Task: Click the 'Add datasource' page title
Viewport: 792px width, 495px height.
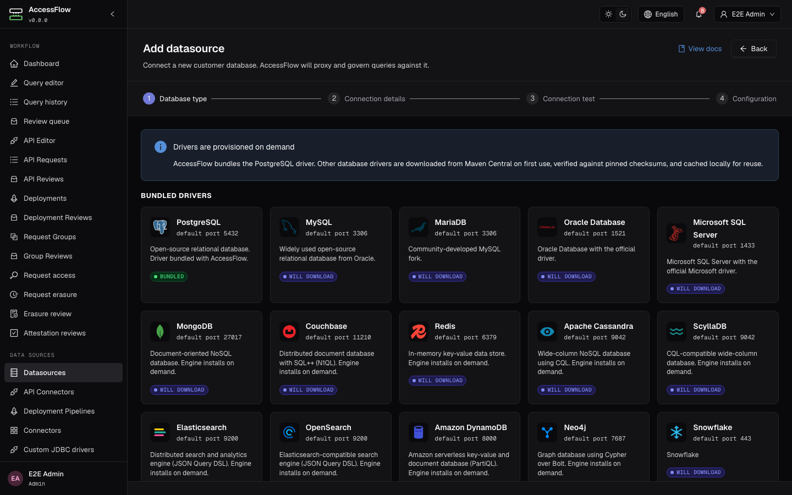Action: point(184,48)
